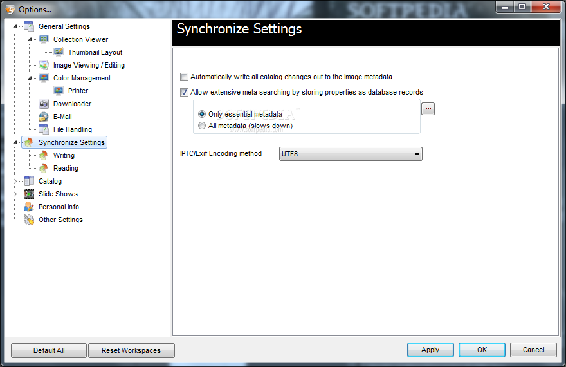
Task: Enable automatic writing of catalog changes
Action: (184, 77)
